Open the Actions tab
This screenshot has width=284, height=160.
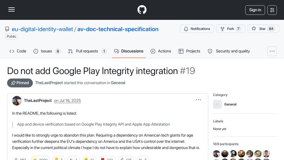coord(161,51)
